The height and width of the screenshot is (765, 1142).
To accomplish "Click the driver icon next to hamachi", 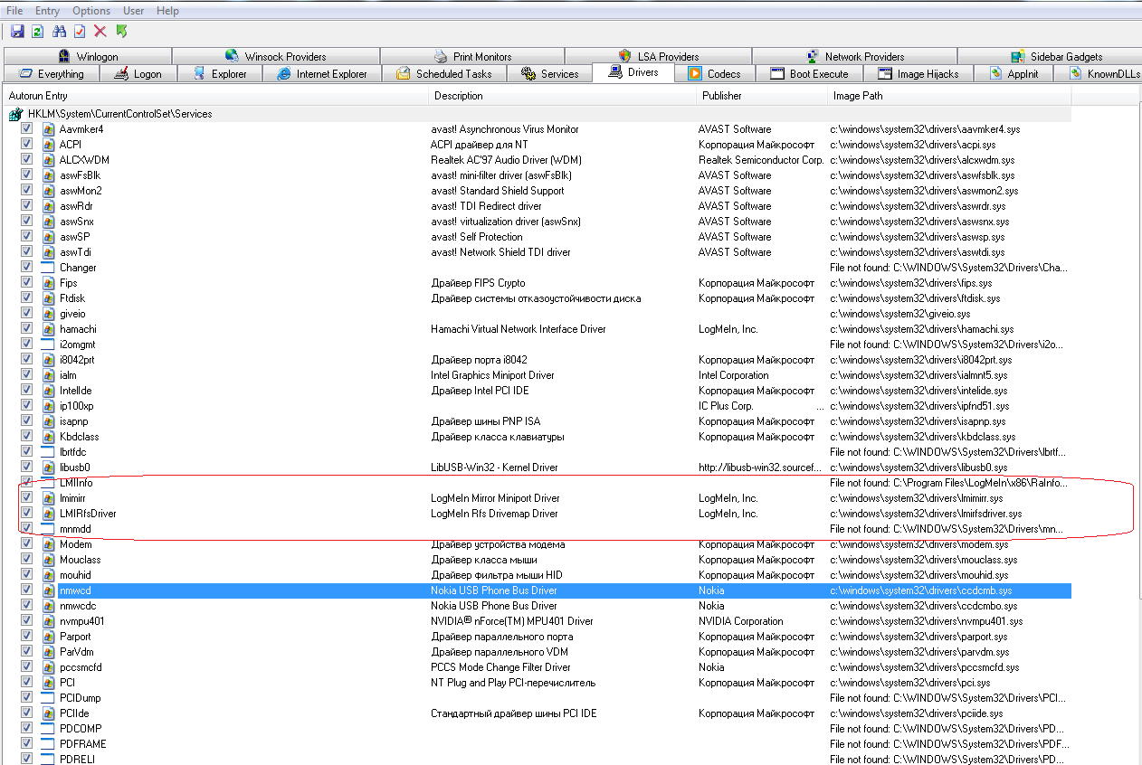I will (49, 329).
